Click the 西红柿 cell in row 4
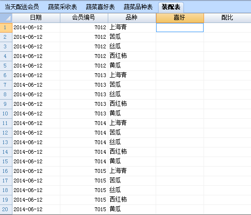251x215 pixels. tap(132, 56)
